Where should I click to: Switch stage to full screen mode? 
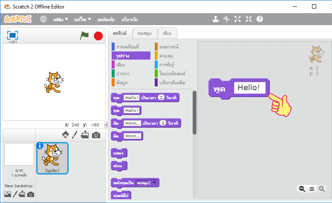12,35
